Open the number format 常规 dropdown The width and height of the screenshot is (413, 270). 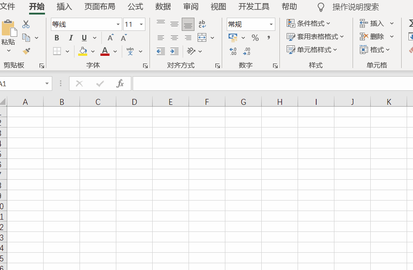tap(271, 25)
